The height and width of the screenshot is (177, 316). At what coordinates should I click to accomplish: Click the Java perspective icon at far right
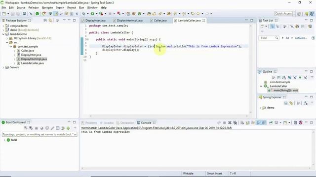point(312,14)
